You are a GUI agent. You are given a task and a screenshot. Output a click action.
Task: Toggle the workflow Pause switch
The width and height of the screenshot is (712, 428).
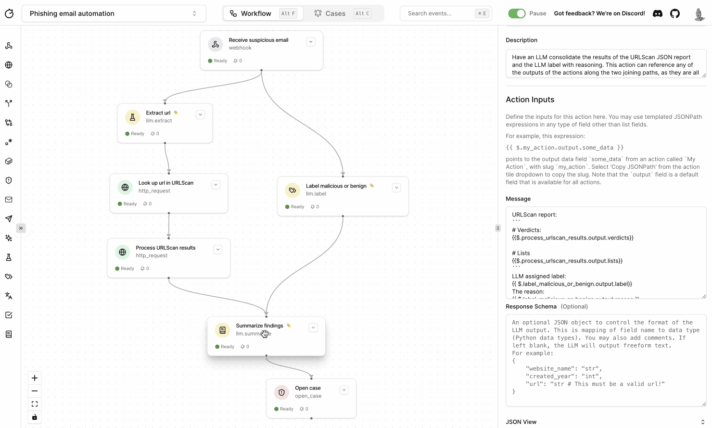(x=517, y=13)
